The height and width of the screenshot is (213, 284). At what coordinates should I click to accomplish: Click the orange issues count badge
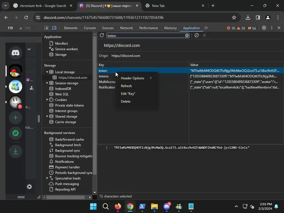(252, 28)
